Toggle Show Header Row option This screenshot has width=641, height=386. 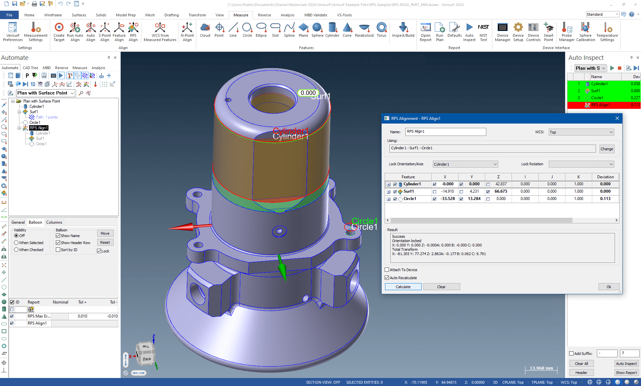click(x=58, y=243)
